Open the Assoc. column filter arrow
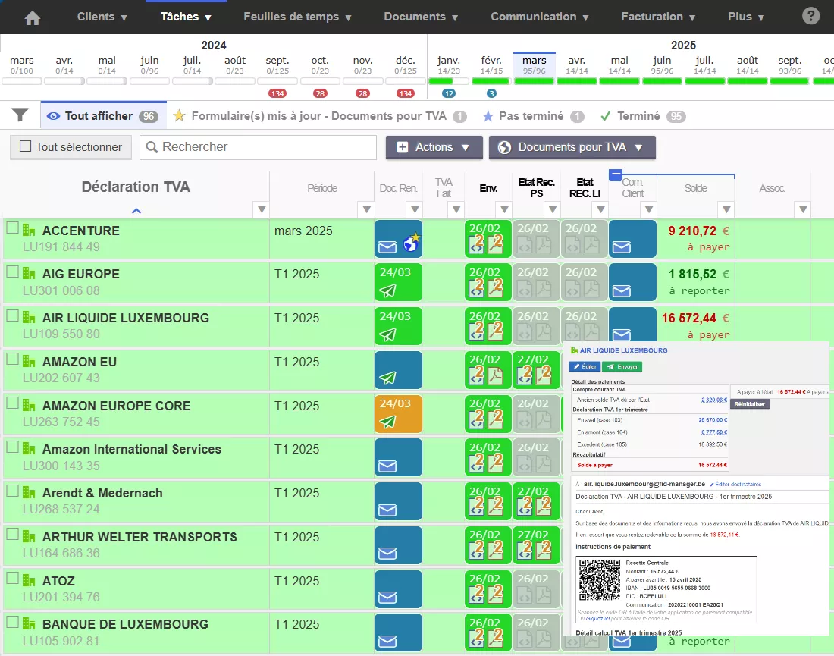This screenshot has height=656, width=834. pyautogui.click(x=803, y=209)
